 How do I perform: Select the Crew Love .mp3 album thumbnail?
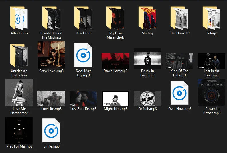[x=51, y=55]
